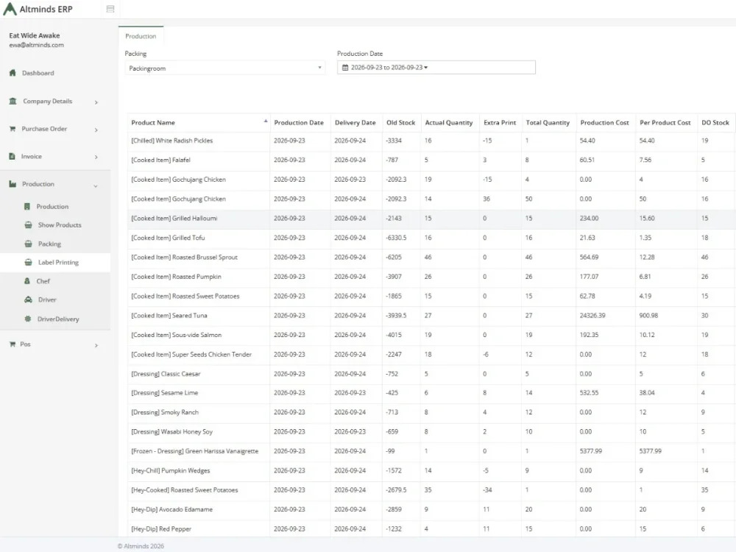Screen dimensions: 736x552
Task: Click the Show Products basket icon
Action: pyautogui.click(x=28, y=224)
